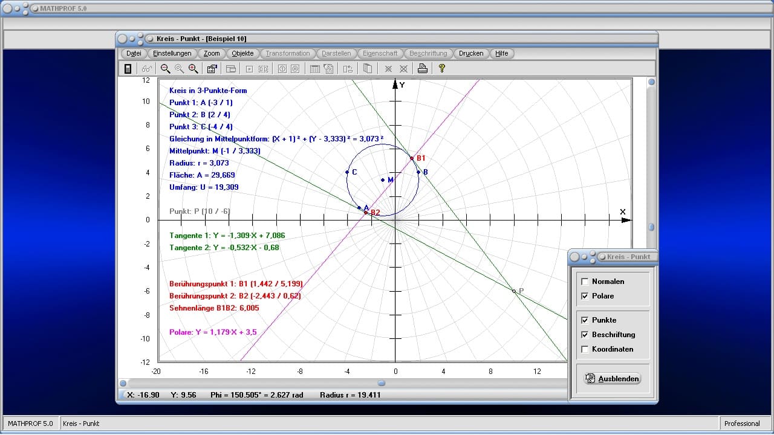Click point C on the circle
The height and width of the screenshot is (435, 774).
pyautogui.click(x=347, y=172)
